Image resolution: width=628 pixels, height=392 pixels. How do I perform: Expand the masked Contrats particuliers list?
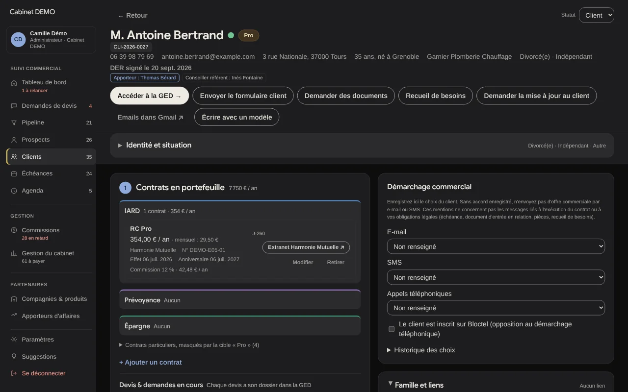[x=189, y=345]
